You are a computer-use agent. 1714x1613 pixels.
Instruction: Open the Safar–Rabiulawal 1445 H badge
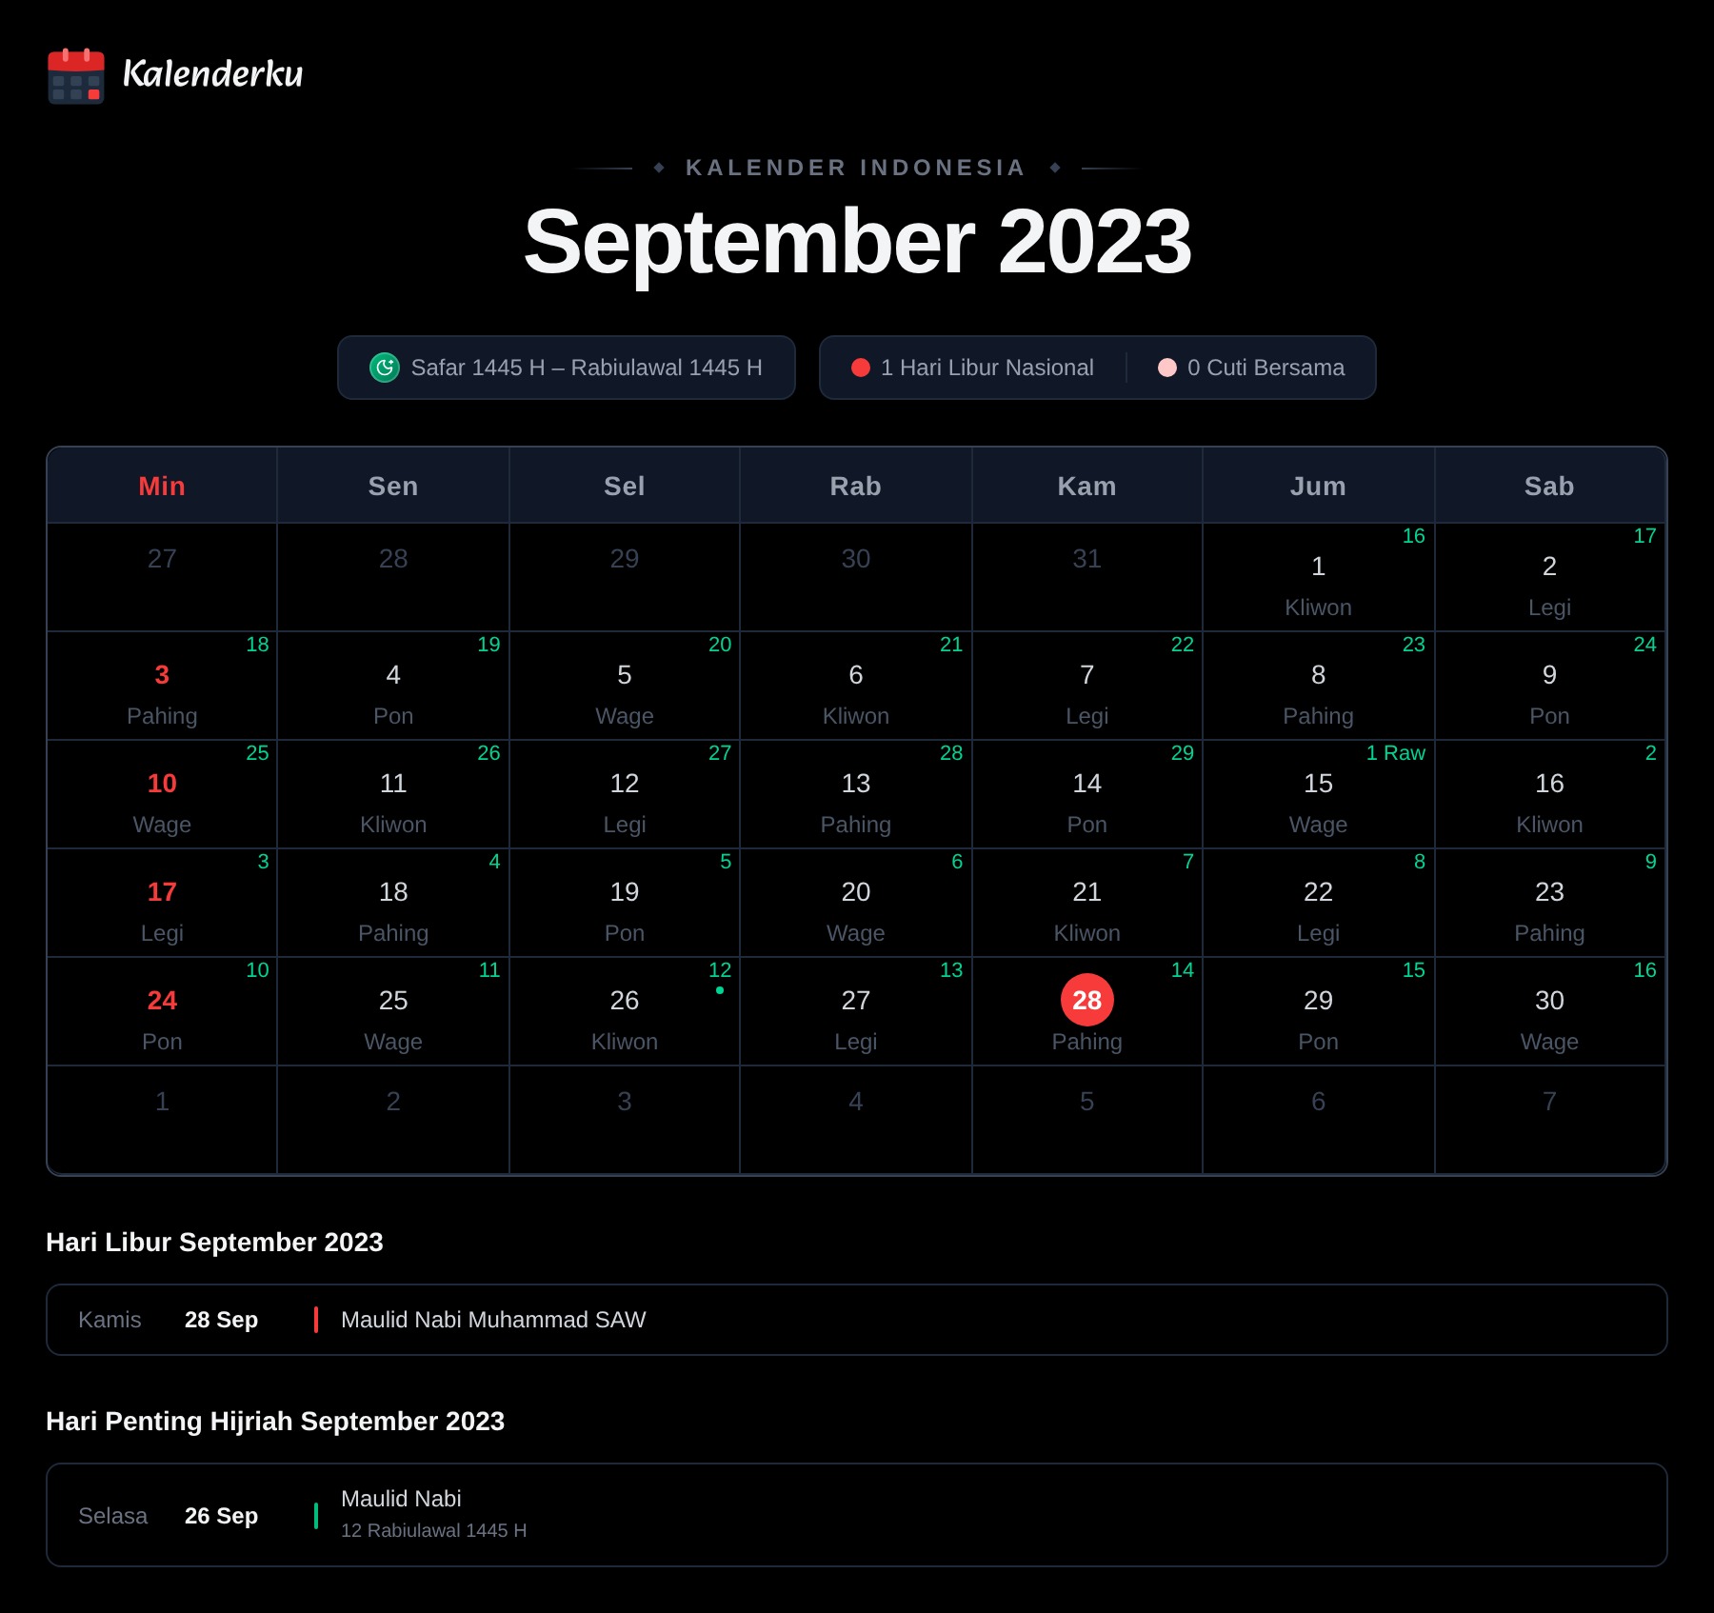tap(567, 368)
